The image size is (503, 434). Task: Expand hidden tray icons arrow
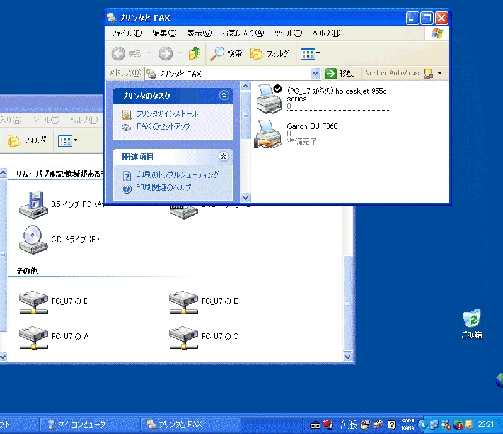coord(423,425)
